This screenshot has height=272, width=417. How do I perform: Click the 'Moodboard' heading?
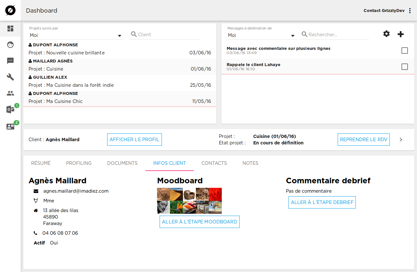pyautogui.click(x=180, y=181)
